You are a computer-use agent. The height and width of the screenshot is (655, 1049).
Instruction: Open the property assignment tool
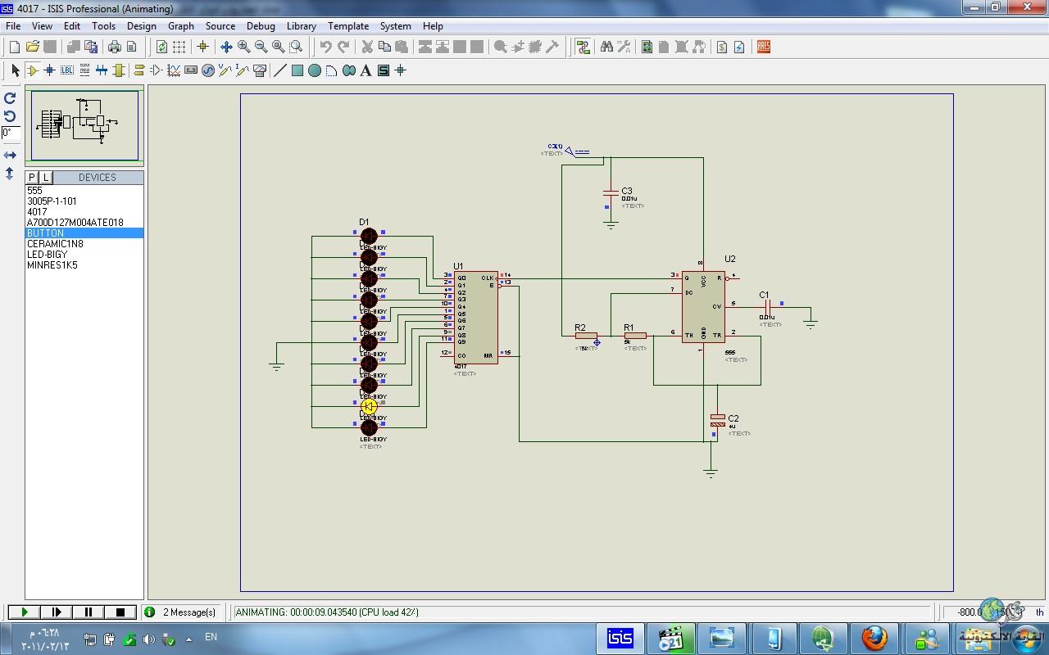tap(624, 47)
